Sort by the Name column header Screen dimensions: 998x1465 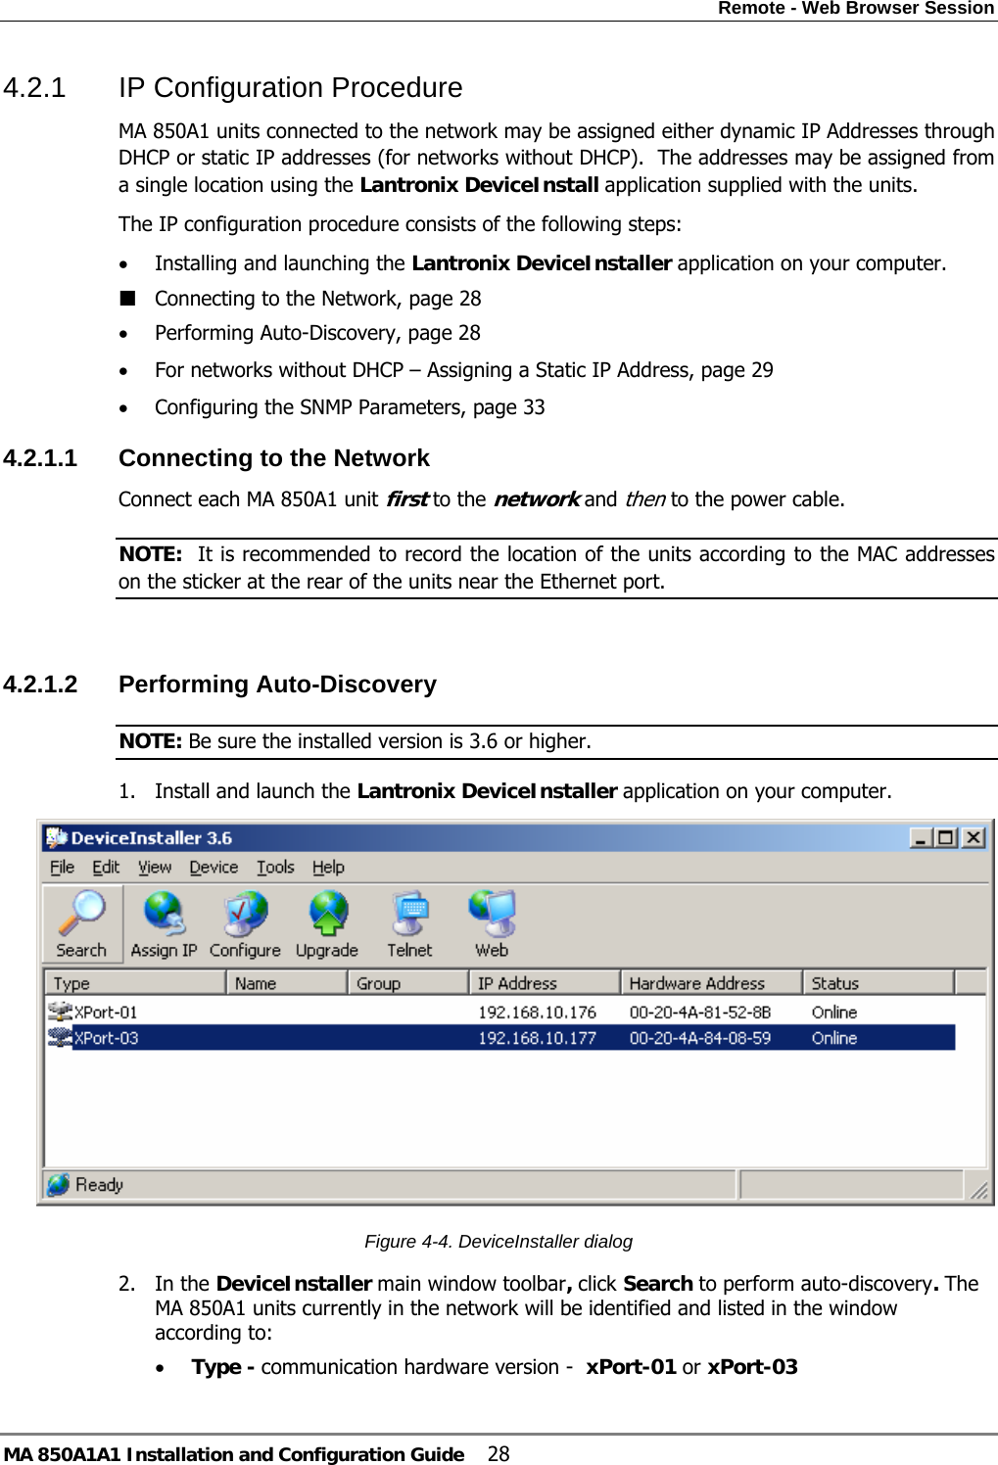coord(287,982)
